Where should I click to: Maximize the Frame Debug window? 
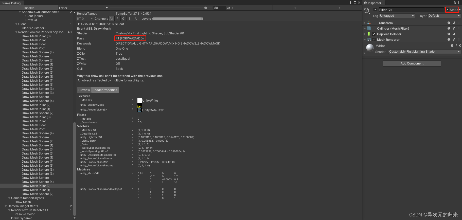355,3
